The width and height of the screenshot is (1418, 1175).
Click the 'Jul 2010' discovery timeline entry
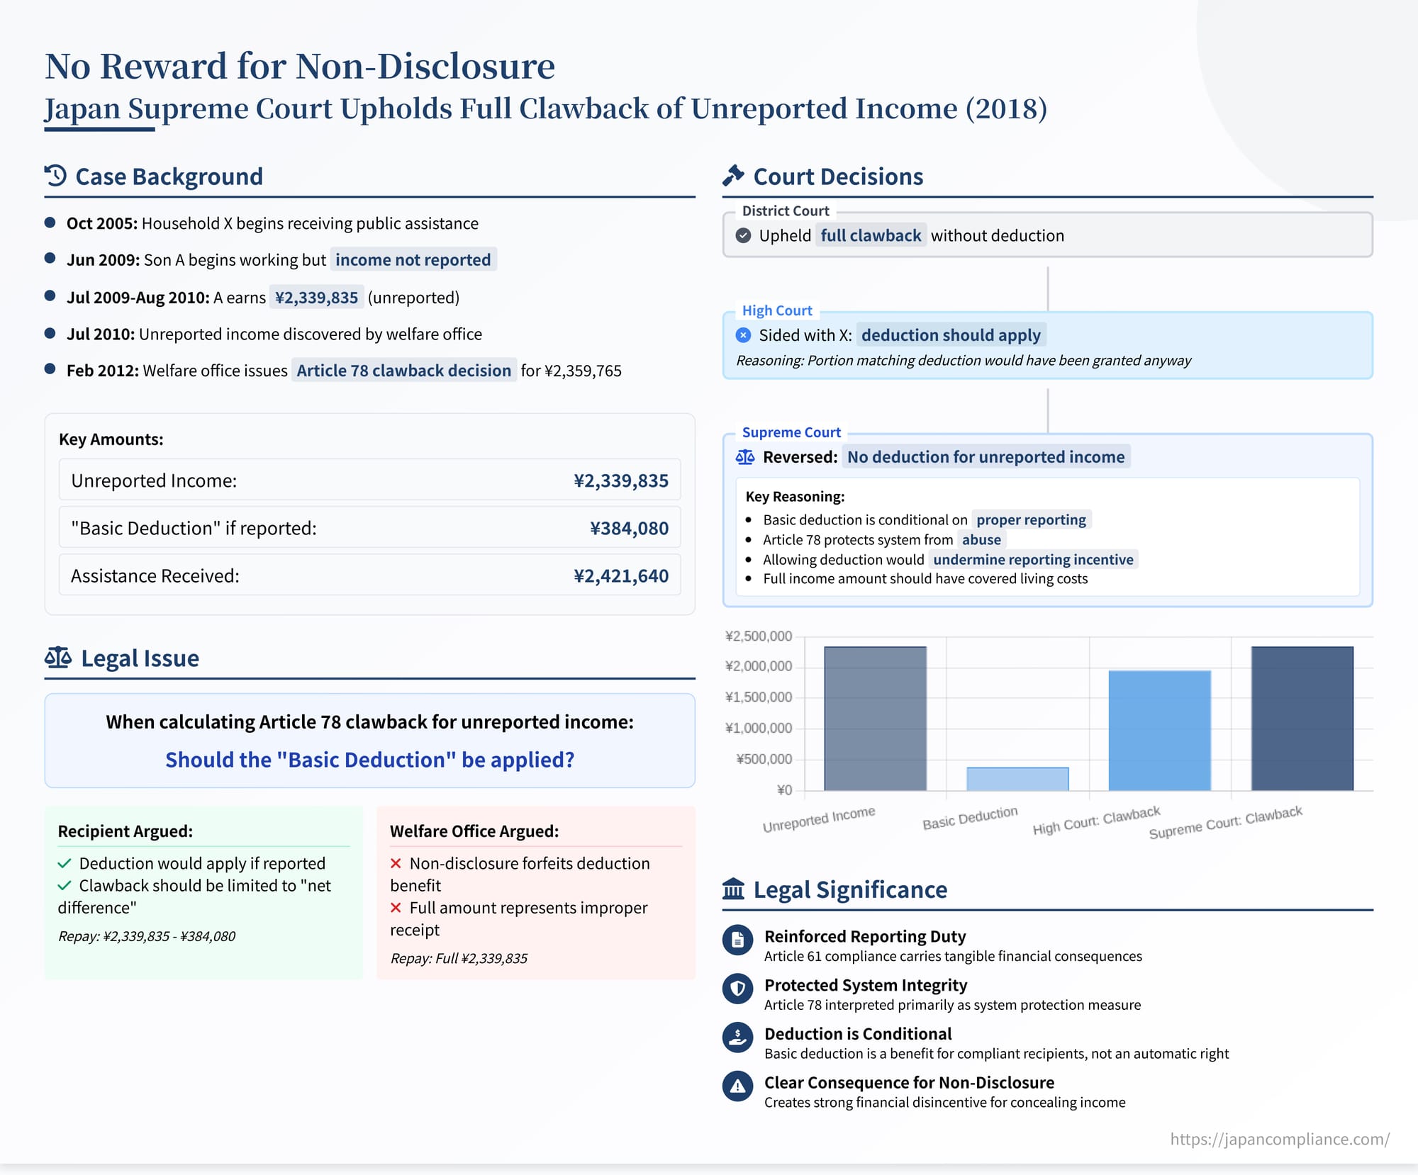pyautogui.click(x=274, y=334)
